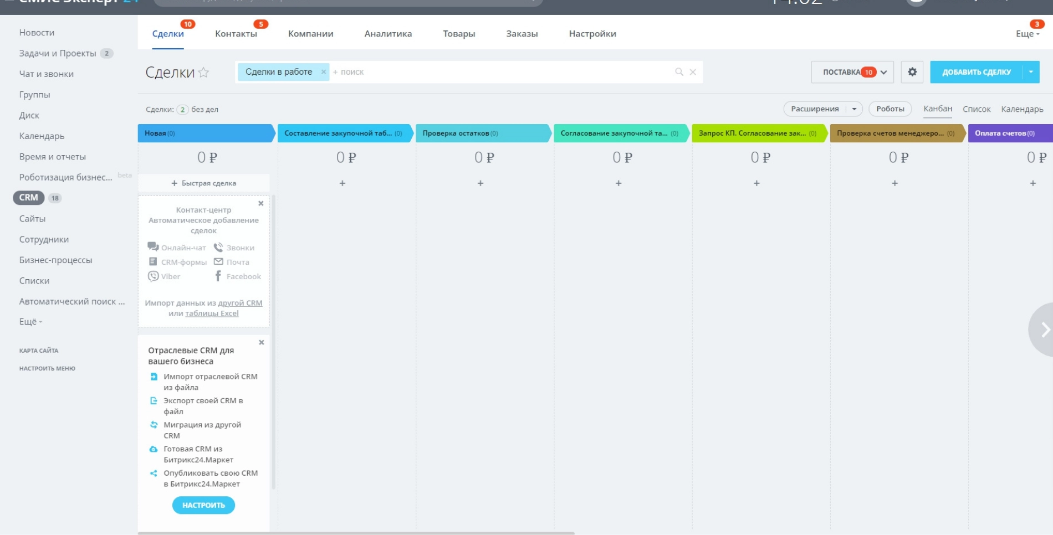Click the Facebook channel icon
The height and width of the screenshot is (535, 1053).
click(218, 276)
